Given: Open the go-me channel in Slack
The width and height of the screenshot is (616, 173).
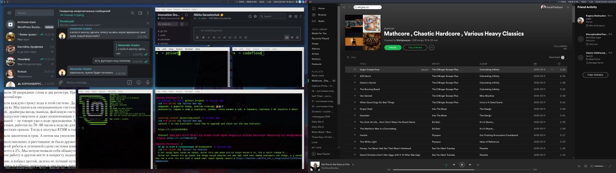Looking at the screenshot, I should click(x=164, y=31).
